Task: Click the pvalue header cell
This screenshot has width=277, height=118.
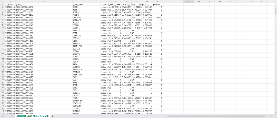Action: pyautogui.click(x=147, y=4)
